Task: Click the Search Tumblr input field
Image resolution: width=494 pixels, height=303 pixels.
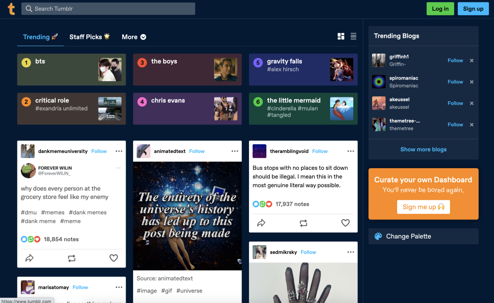Action: pos(108,9)
